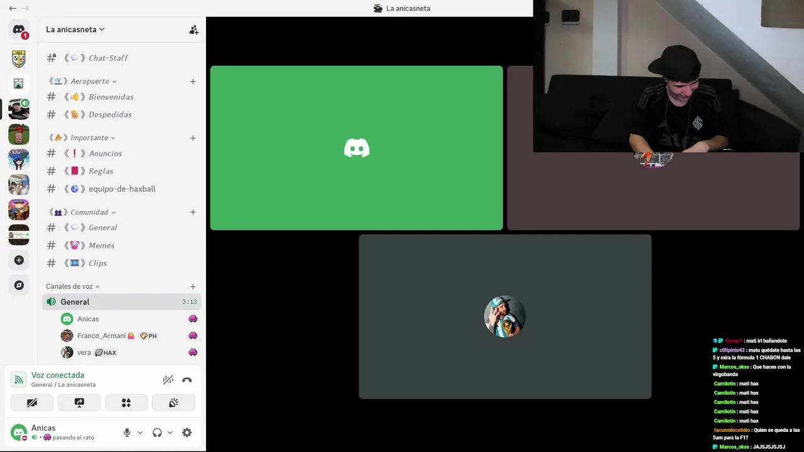Open the Despedidas channel

pyautogui.click(x=122, y=114)
